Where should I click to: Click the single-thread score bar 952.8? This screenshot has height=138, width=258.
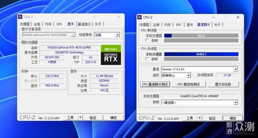(x=201, y=36)
